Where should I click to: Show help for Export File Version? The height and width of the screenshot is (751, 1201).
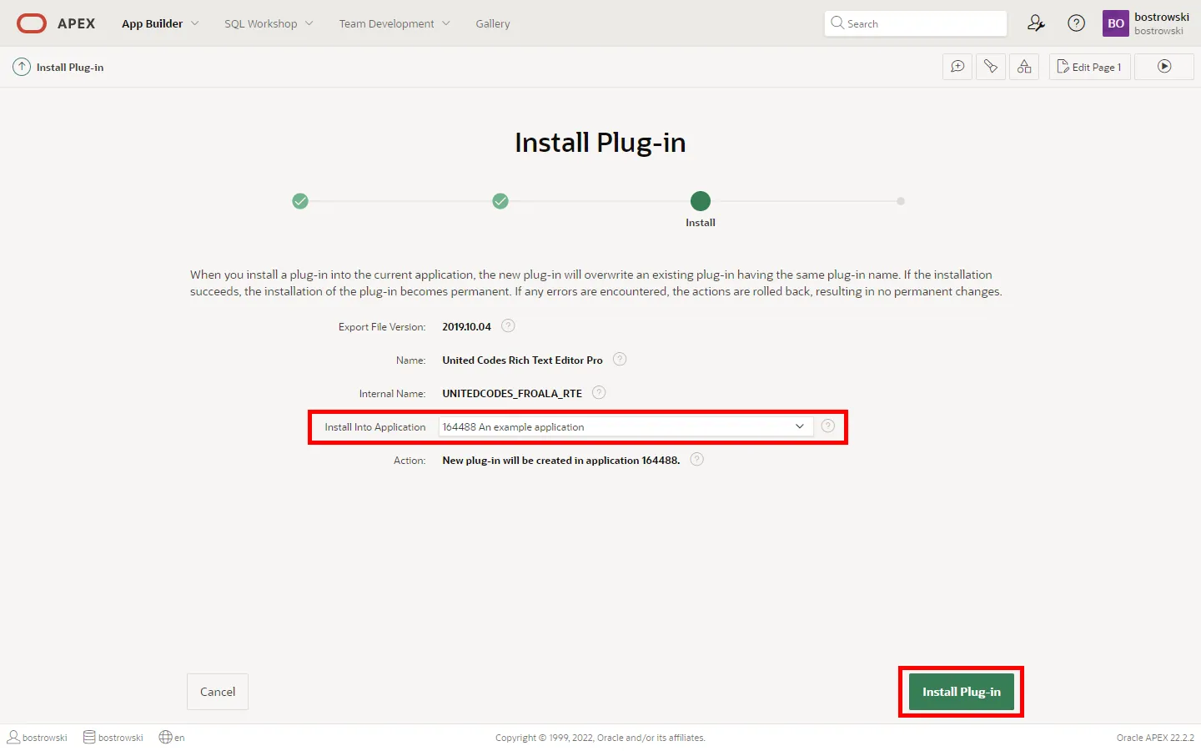508,326
